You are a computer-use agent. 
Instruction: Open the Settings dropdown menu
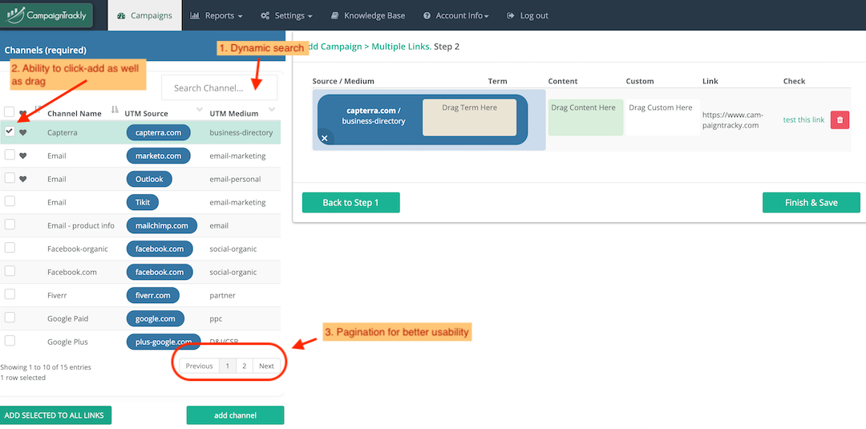click(286, 15)
